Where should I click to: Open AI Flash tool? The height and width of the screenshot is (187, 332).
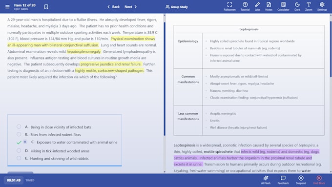266,180
